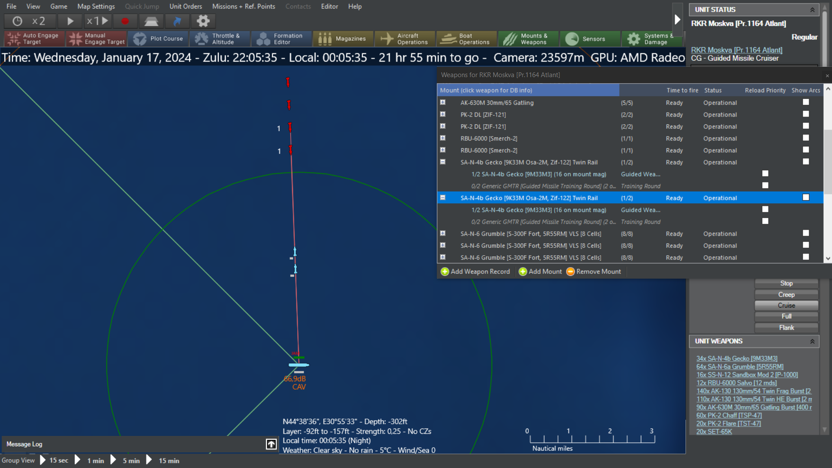Open 16x SS-N-12 Sandbox weapon link
Viewport: 832px width, 468px height.
coord(747,375)
